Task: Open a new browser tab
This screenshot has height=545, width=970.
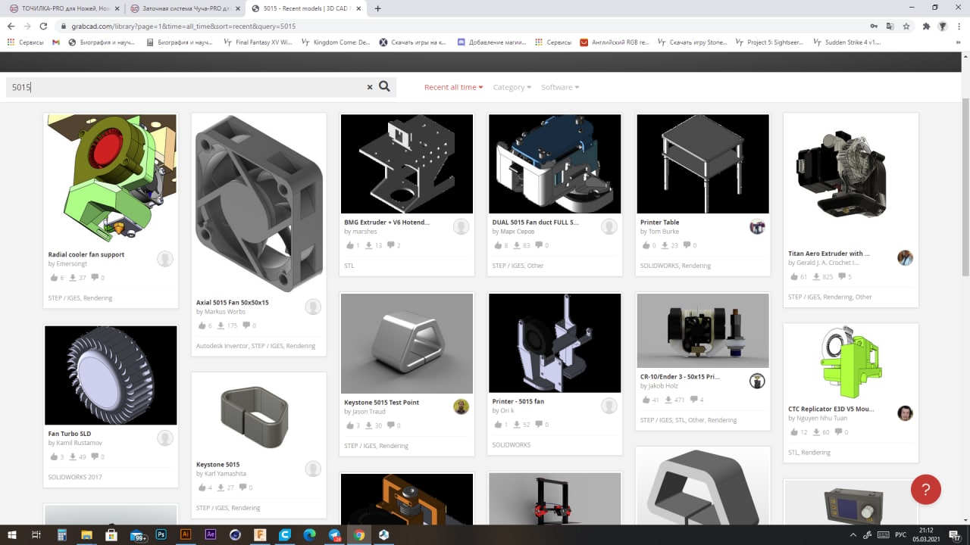Action: pyautogui.click(x=378, y=8)
